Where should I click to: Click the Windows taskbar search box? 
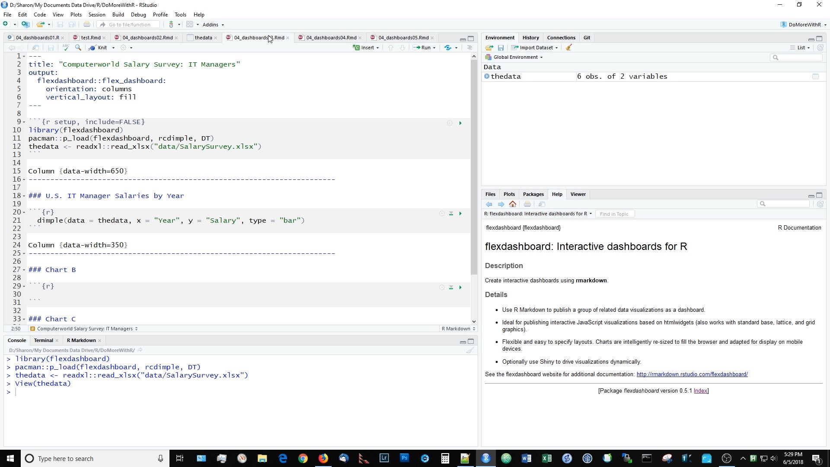coord(94,458)
